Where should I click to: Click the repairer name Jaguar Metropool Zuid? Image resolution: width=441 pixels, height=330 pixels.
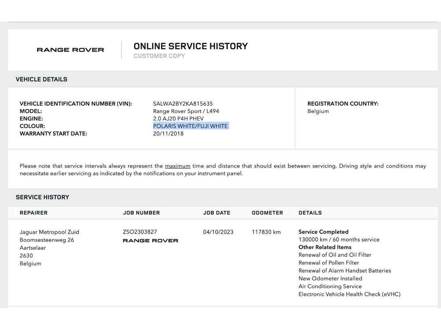point(49,232)
